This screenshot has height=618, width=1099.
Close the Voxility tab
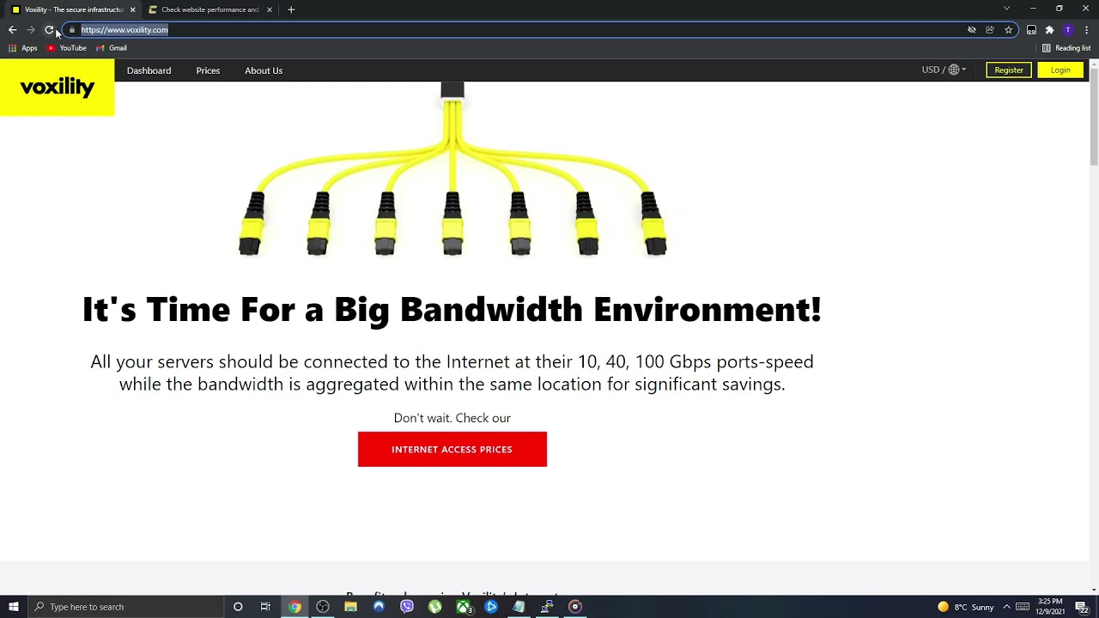[x=132, y=9]
